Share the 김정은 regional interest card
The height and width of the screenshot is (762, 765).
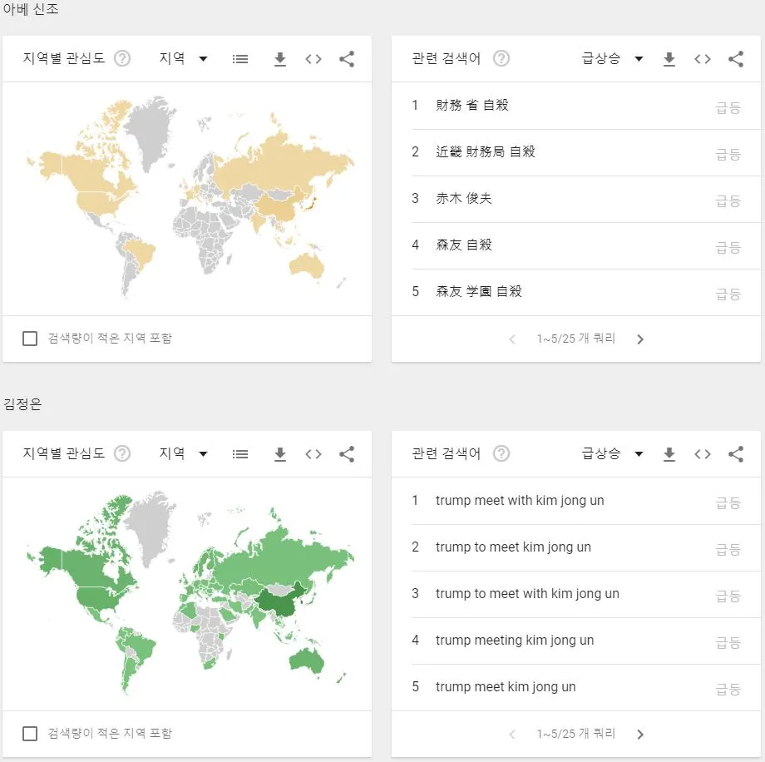coord(347,454)
